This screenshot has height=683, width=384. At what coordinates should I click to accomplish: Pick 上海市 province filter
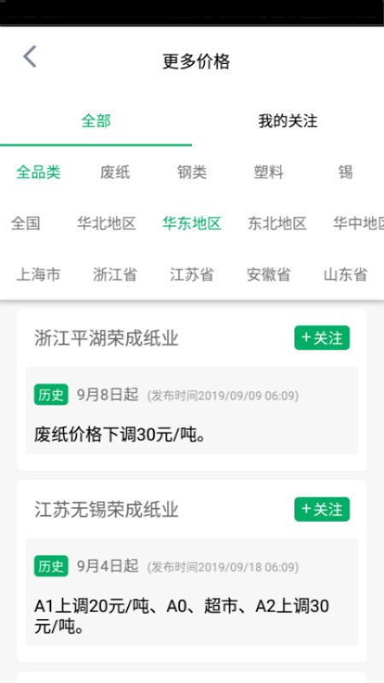(38, 275)
